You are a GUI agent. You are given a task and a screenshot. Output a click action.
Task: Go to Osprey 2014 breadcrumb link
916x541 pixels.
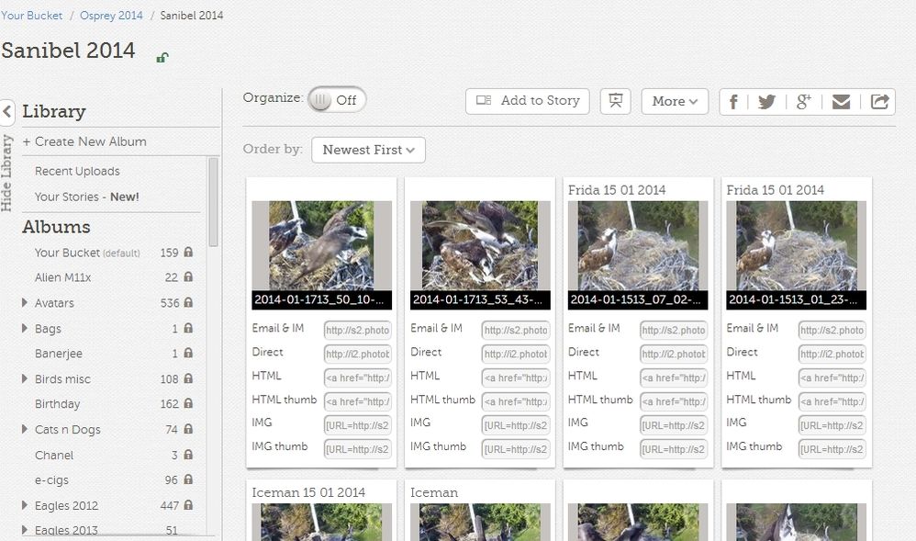coord(111,16)
